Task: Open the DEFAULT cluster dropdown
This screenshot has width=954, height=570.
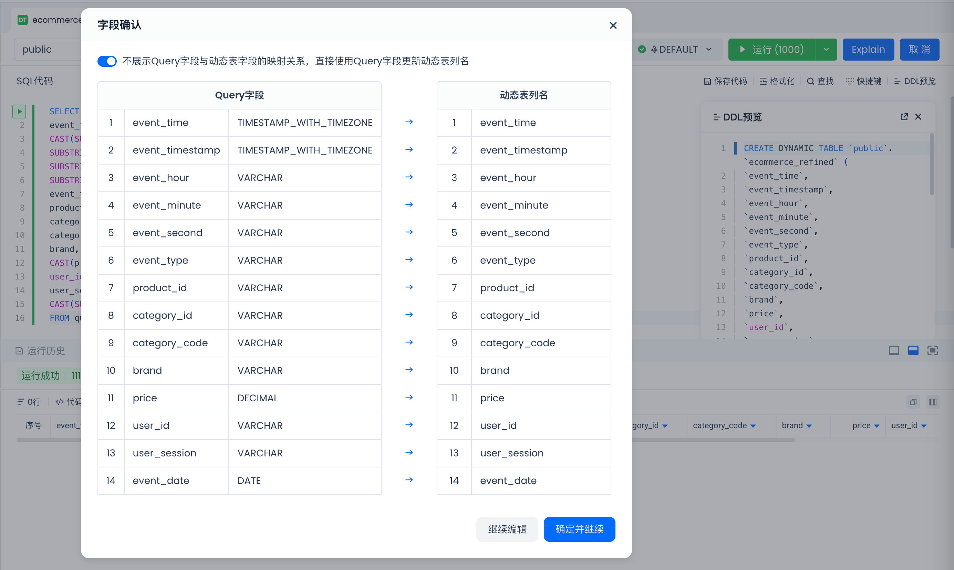Action: coord(678,50)
